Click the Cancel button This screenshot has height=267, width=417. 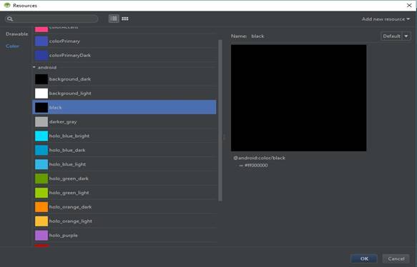click(x=396, y=258)
